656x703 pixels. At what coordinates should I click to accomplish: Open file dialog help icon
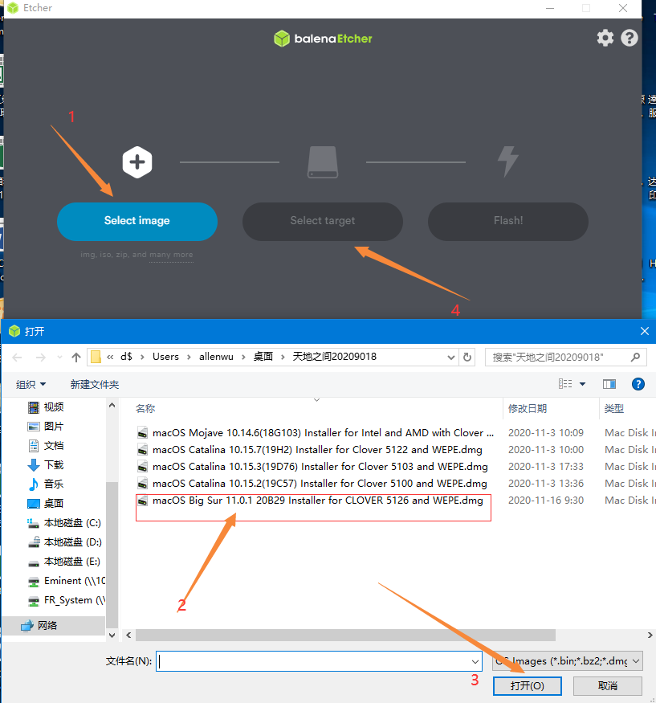638,385
